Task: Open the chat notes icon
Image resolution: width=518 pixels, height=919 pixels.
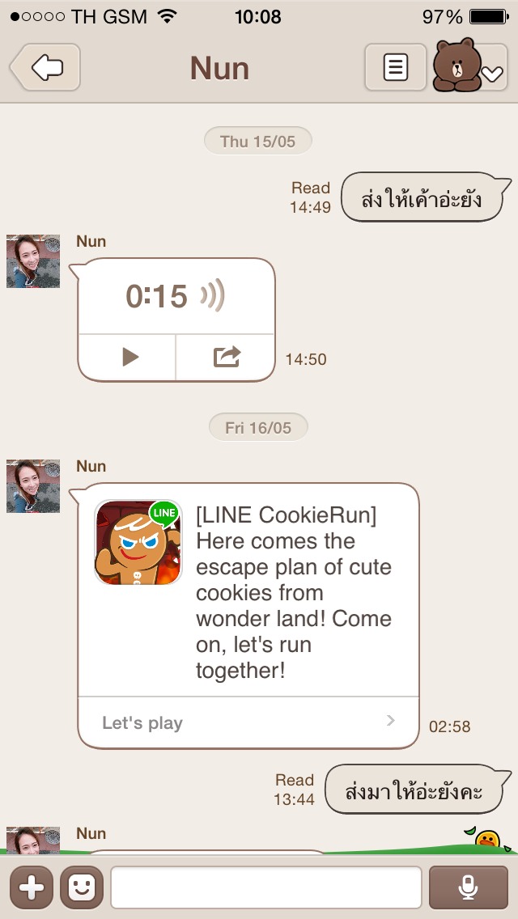Action: [x=396, y=67]
